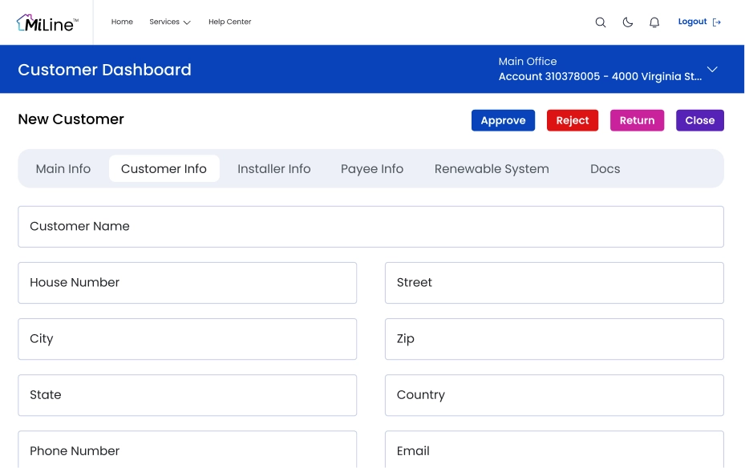This screenshot has height=468, width=745.
Task: Click the Account 310378005 address text
Action: [x=600, y=76]
